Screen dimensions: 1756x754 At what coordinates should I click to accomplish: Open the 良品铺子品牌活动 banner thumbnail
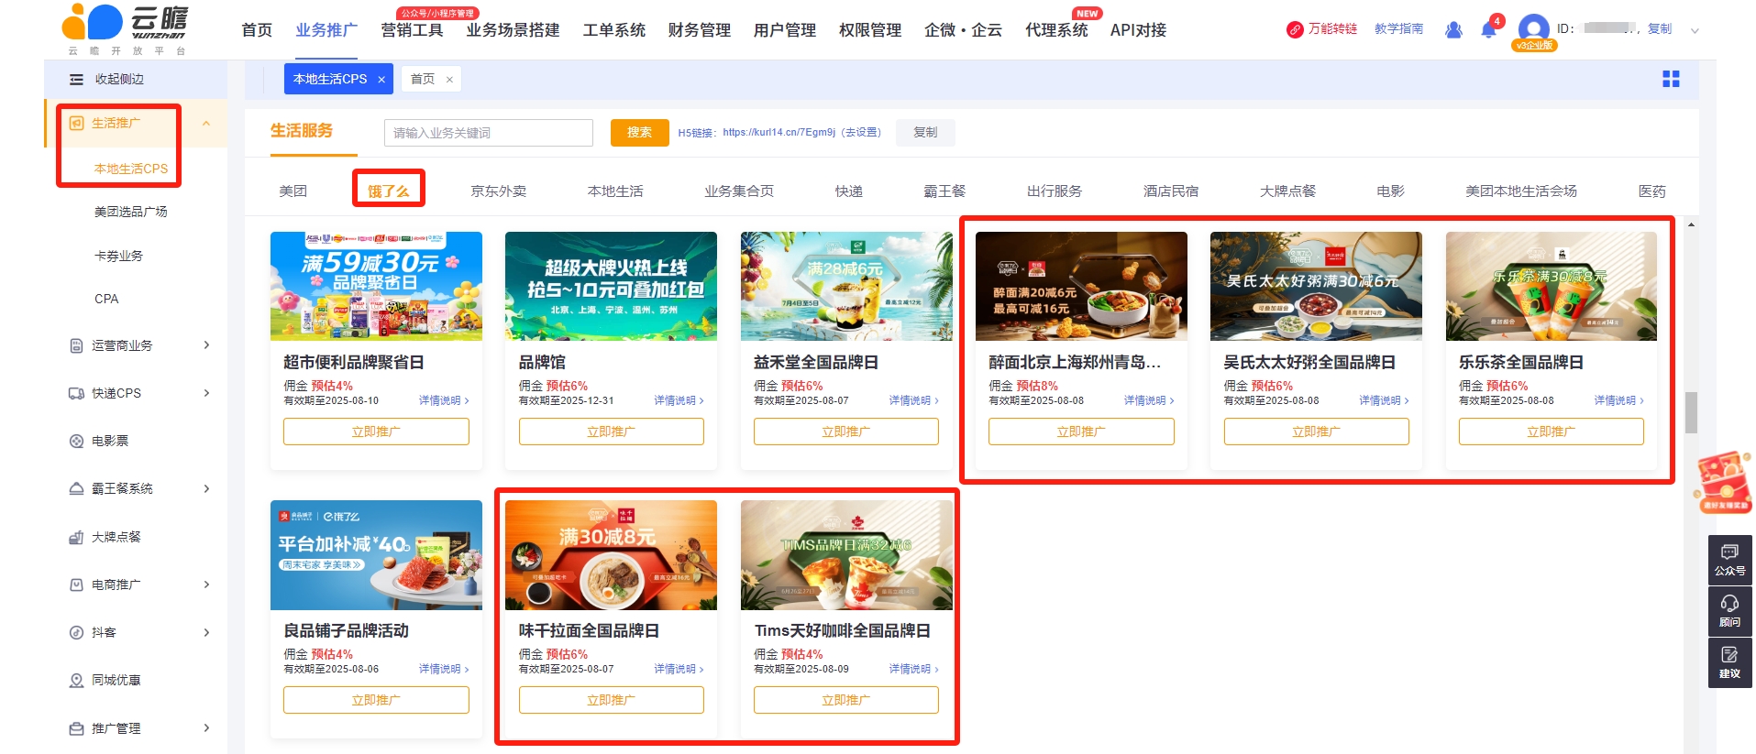[376, 555]
